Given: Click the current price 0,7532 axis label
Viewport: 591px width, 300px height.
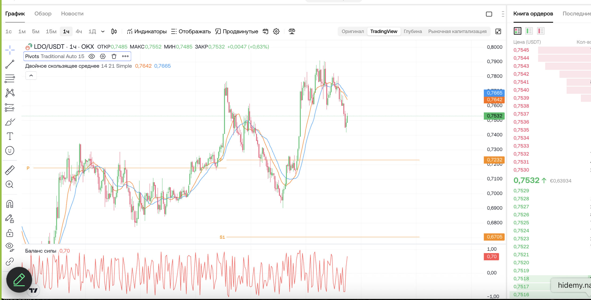Looking at the screenshot, I should tap(494, 116).
